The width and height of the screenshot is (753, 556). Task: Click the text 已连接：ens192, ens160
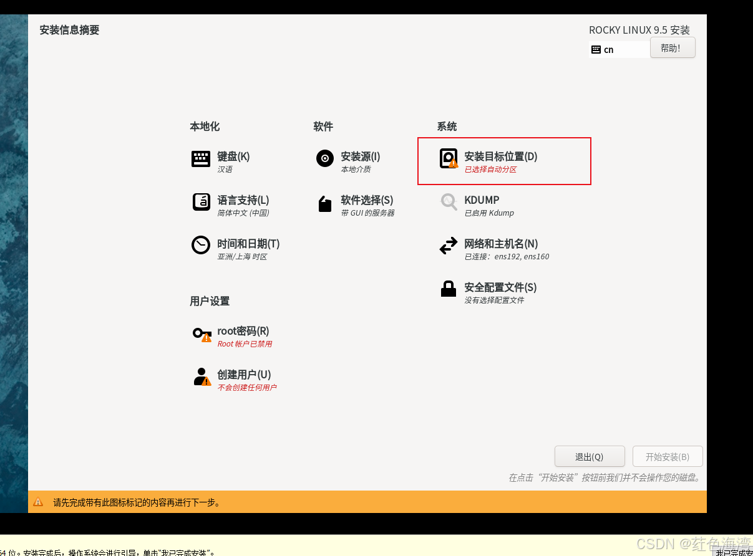(x=507, y=257)
